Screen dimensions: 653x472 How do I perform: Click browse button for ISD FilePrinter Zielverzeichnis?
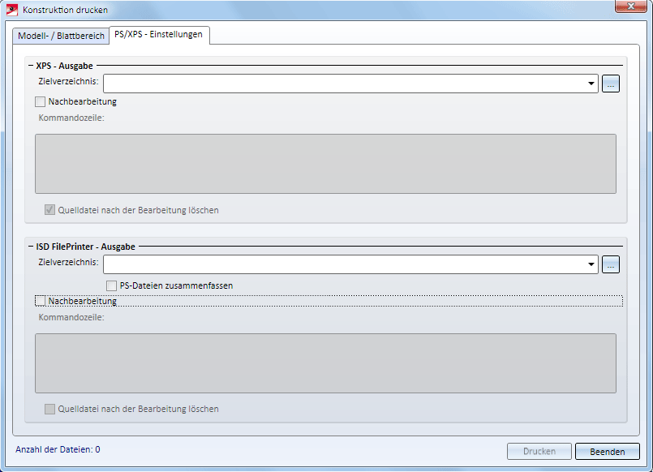coord(611,264)
